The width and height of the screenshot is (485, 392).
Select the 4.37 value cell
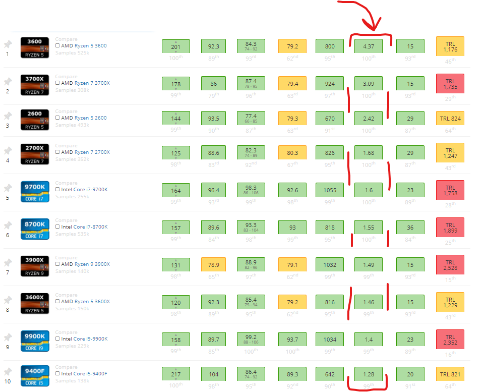(x=369, y=46)
